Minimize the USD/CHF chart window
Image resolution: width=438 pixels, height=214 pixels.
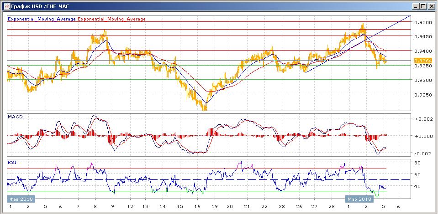[417, 5]
